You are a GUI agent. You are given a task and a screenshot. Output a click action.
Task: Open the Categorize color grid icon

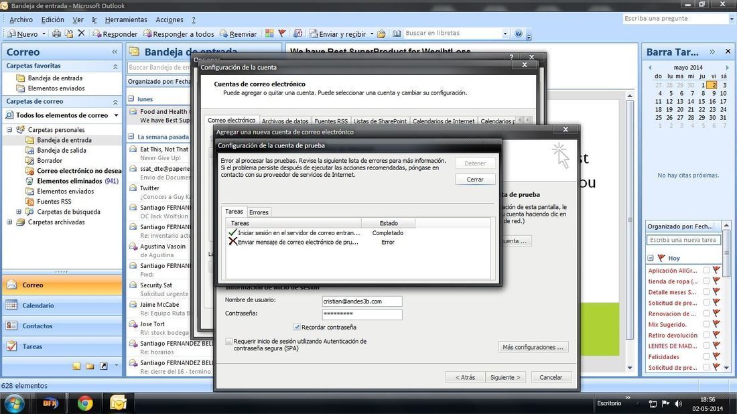point(269,33)
